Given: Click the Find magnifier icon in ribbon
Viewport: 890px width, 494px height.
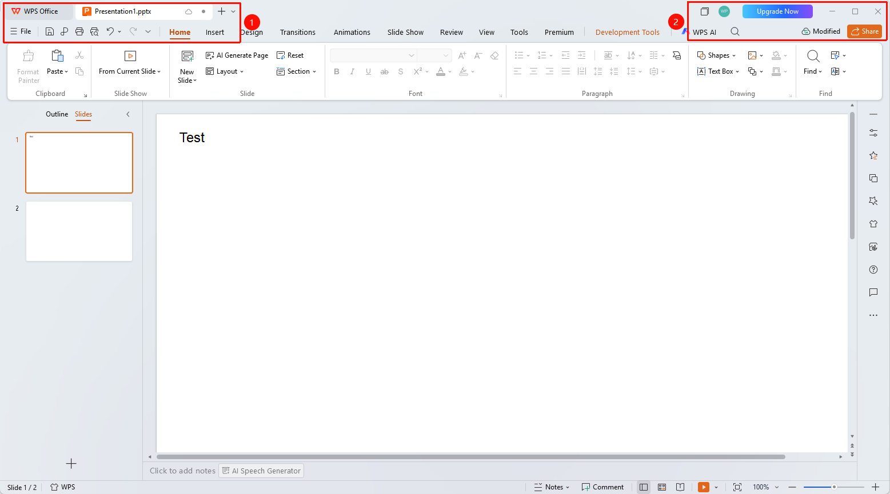Looking at the screenshot, I should pyautogui.click(x=813, y=56).
